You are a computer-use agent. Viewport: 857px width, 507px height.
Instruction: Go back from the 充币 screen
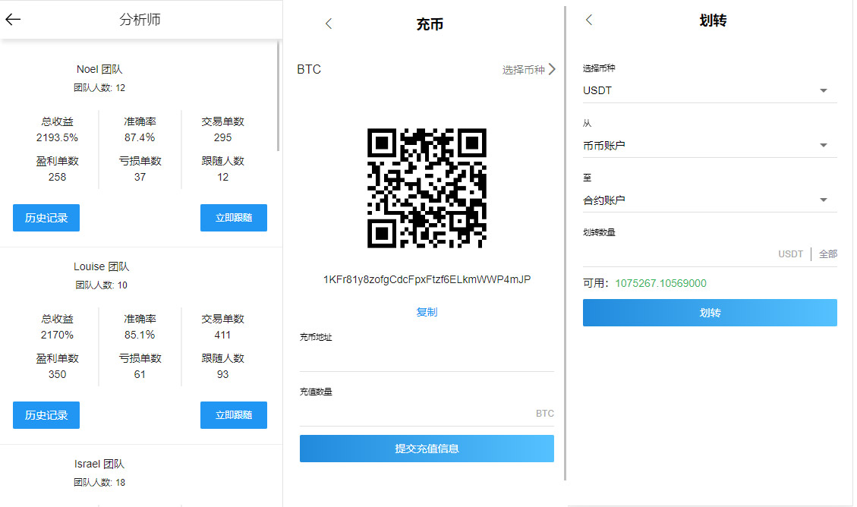[x=329, y=24]
